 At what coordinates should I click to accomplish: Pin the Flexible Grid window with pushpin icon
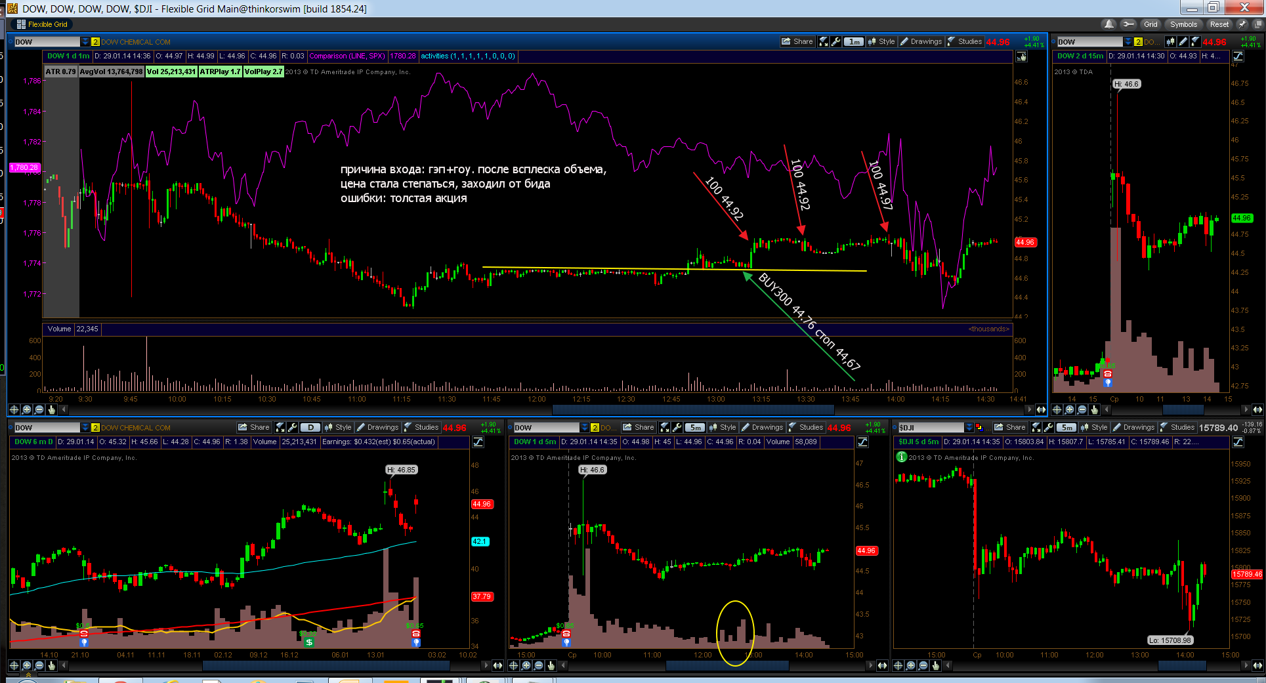tap(1242, 24)
